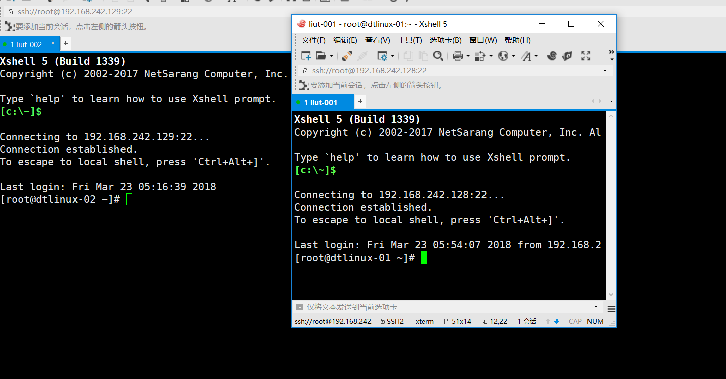Screen dimensions: 726x379
Task: Close the liut-001 tab
Action: pyautogui.click(x=347, y=101)
